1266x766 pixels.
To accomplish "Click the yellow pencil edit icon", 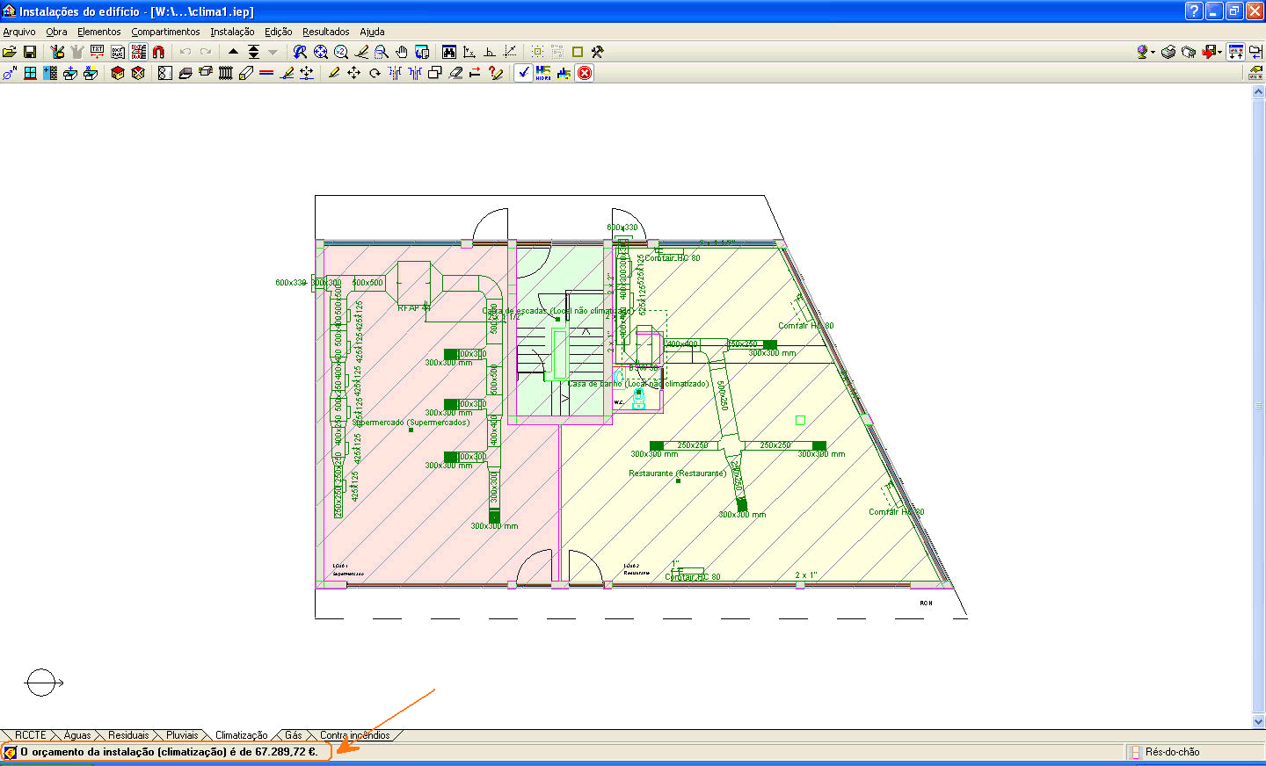I will pos(334,73).
